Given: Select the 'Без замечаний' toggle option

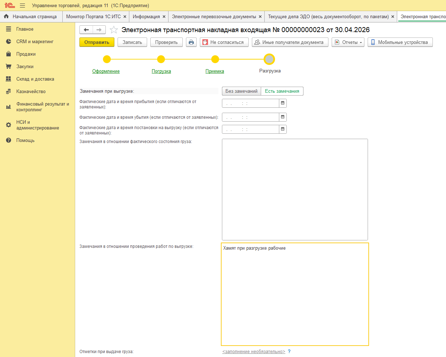Looking at the screenshot, I should pos(241,91).
